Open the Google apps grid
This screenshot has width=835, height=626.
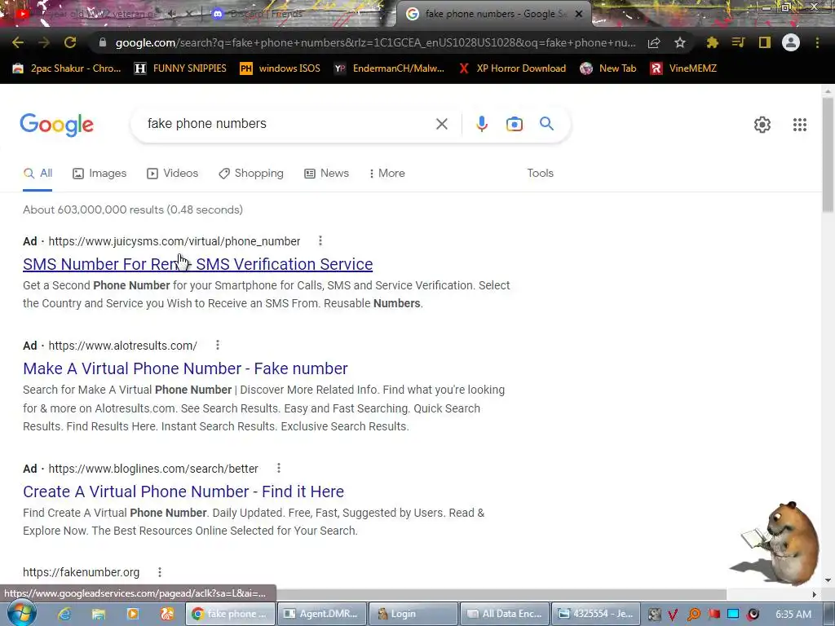pyautogui.click(x=800, y=125)
